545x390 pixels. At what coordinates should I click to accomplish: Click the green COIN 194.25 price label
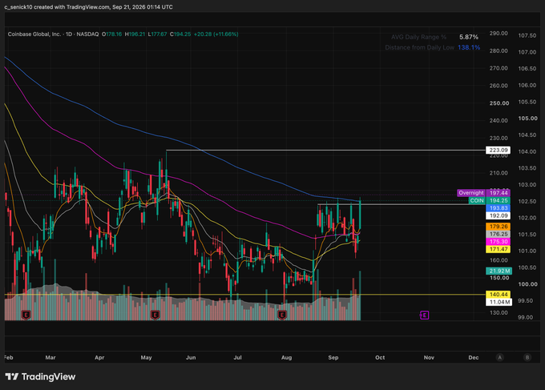pyautogui.click(x=490, y=200)
